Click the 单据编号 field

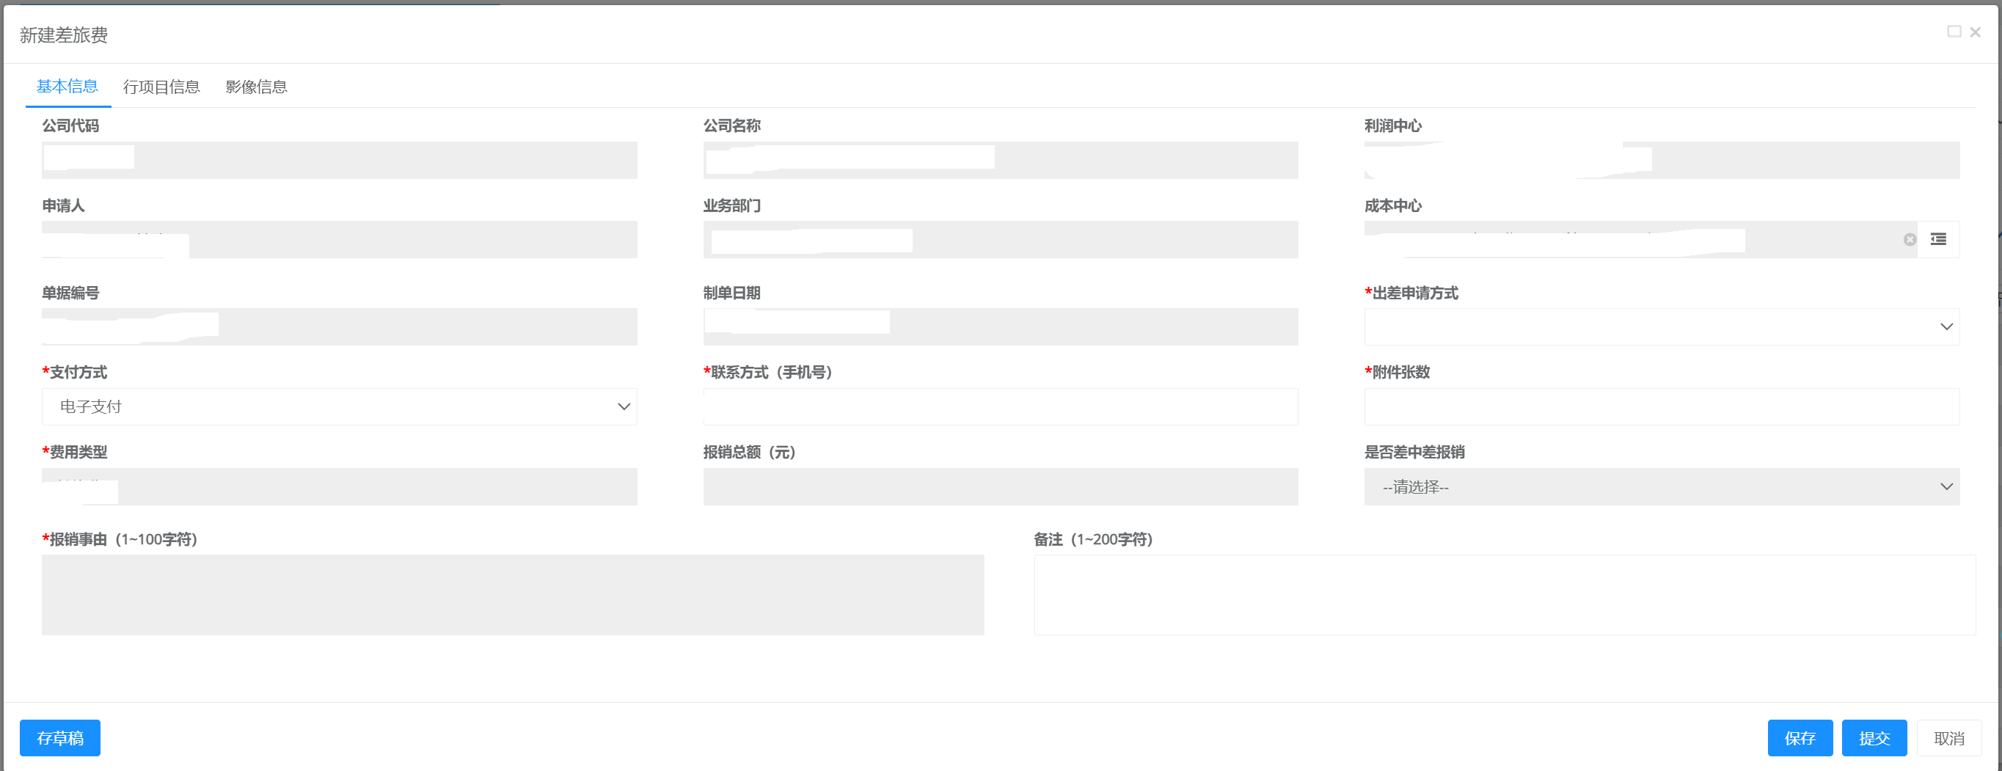(x=339, y=326)
